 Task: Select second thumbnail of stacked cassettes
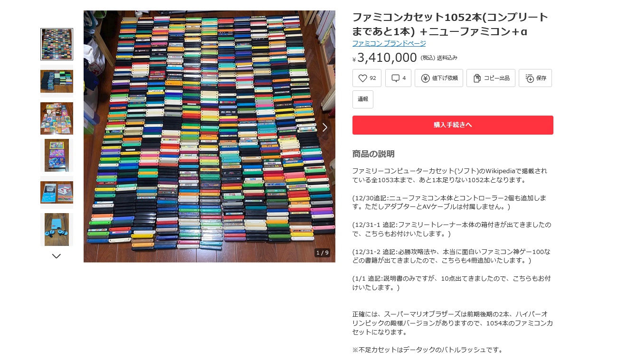click(57, 81)
